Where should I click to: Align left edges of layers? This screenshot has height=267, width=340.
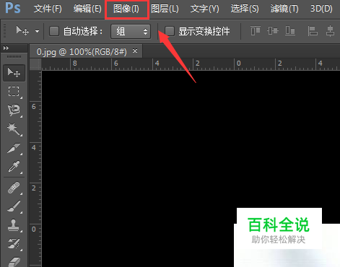(x=313, y=31)
